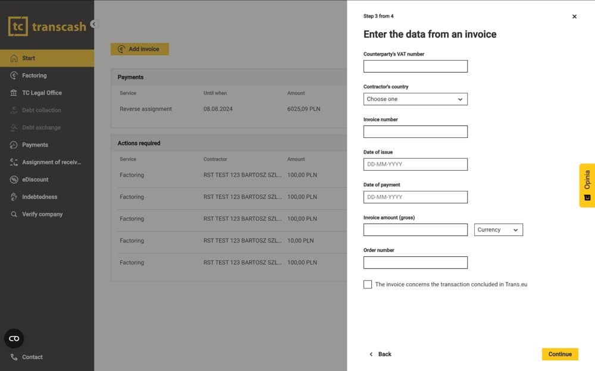Tick the Trans.eu transaction checkbox
This screenshot has width=595, height=371.
368,285
